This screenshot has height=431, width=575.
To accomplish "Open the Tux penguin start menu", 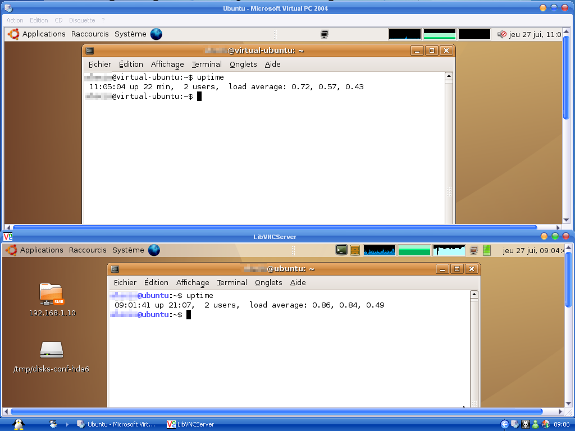I will [19, 424].
